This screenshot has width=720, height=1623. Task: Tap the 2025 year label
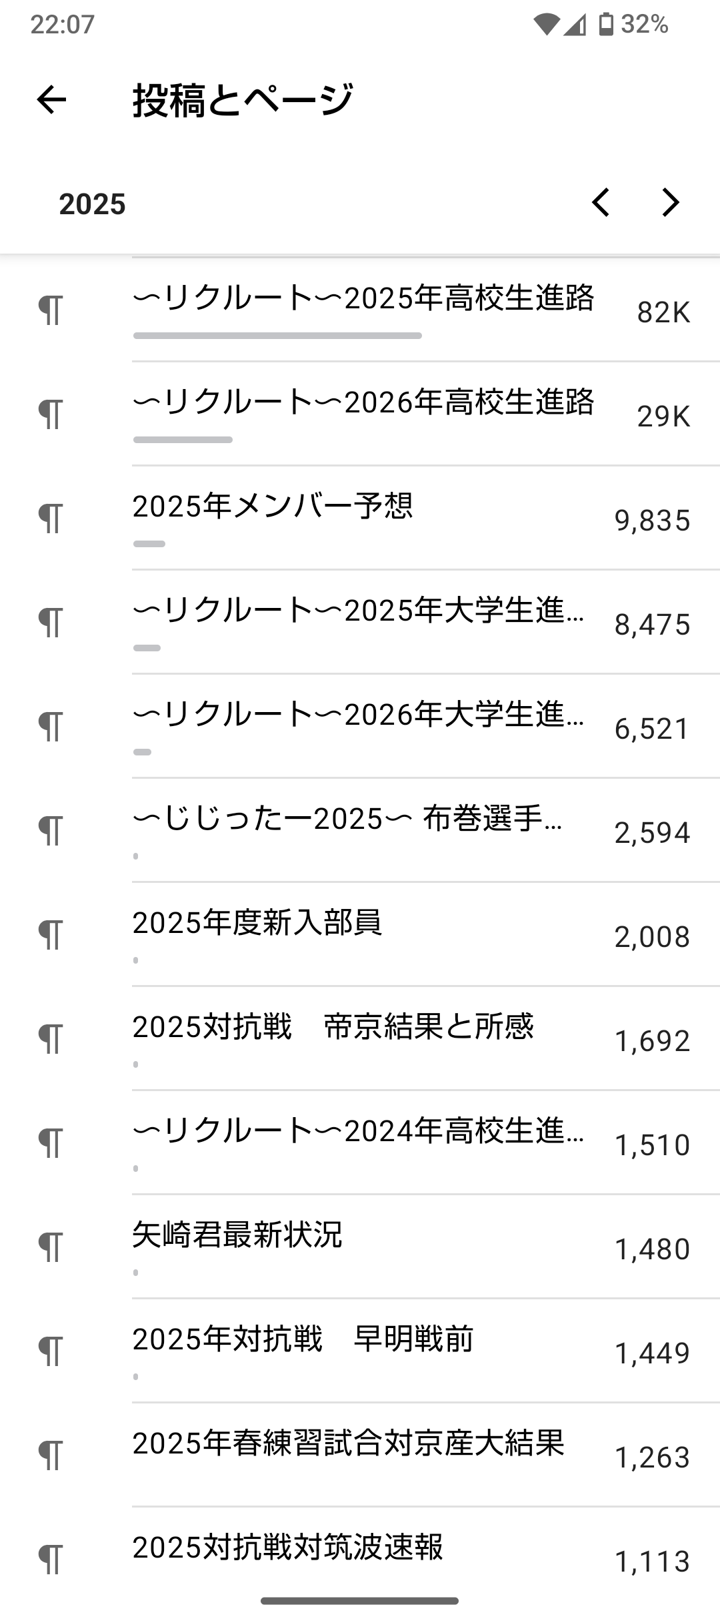point(92,204)
